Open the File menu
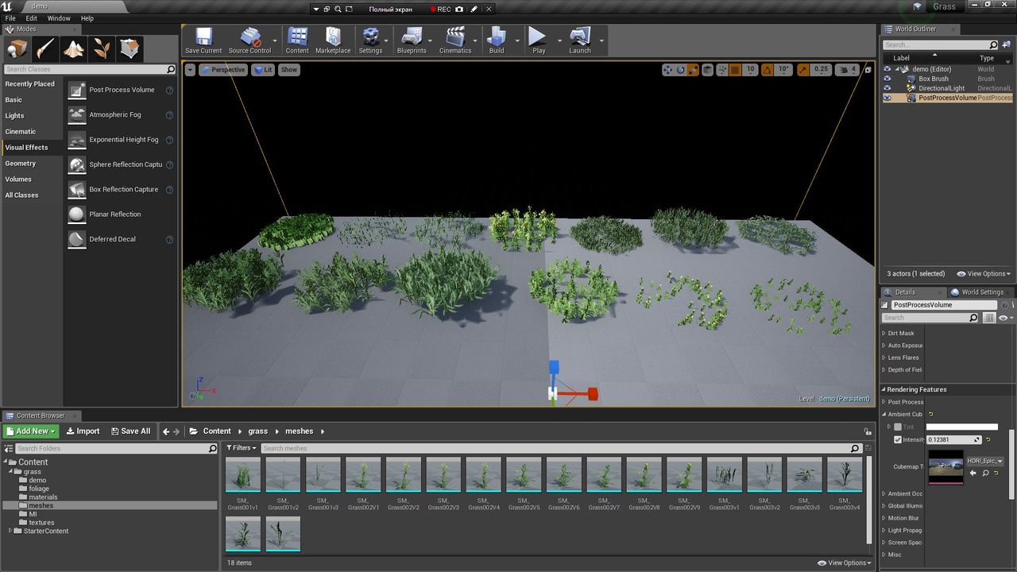The height and width of the screenshot is (572, 1017). 10,18
